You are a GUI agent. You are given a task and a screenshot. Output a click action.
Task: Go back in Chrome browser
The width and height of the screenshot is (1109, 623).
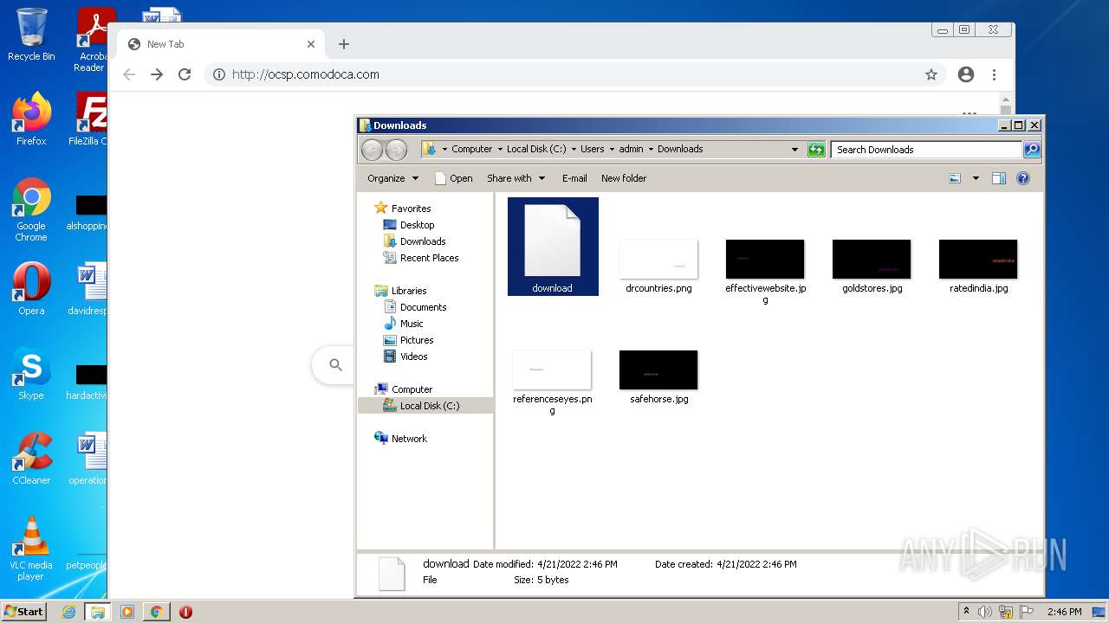(129, 74)
